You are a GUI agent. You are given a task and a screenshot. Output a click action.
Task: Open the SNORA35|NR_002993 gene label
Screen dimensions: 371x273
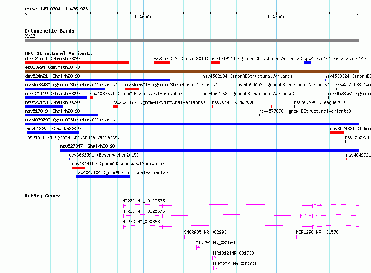coord(205,232)
